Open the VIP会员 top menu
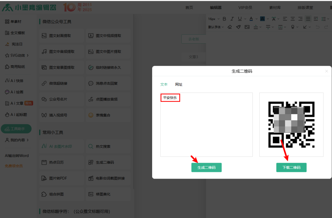Image resolution: width=332 pixels, height=218 pixels. pyautogui.click(x=245, y=8)
